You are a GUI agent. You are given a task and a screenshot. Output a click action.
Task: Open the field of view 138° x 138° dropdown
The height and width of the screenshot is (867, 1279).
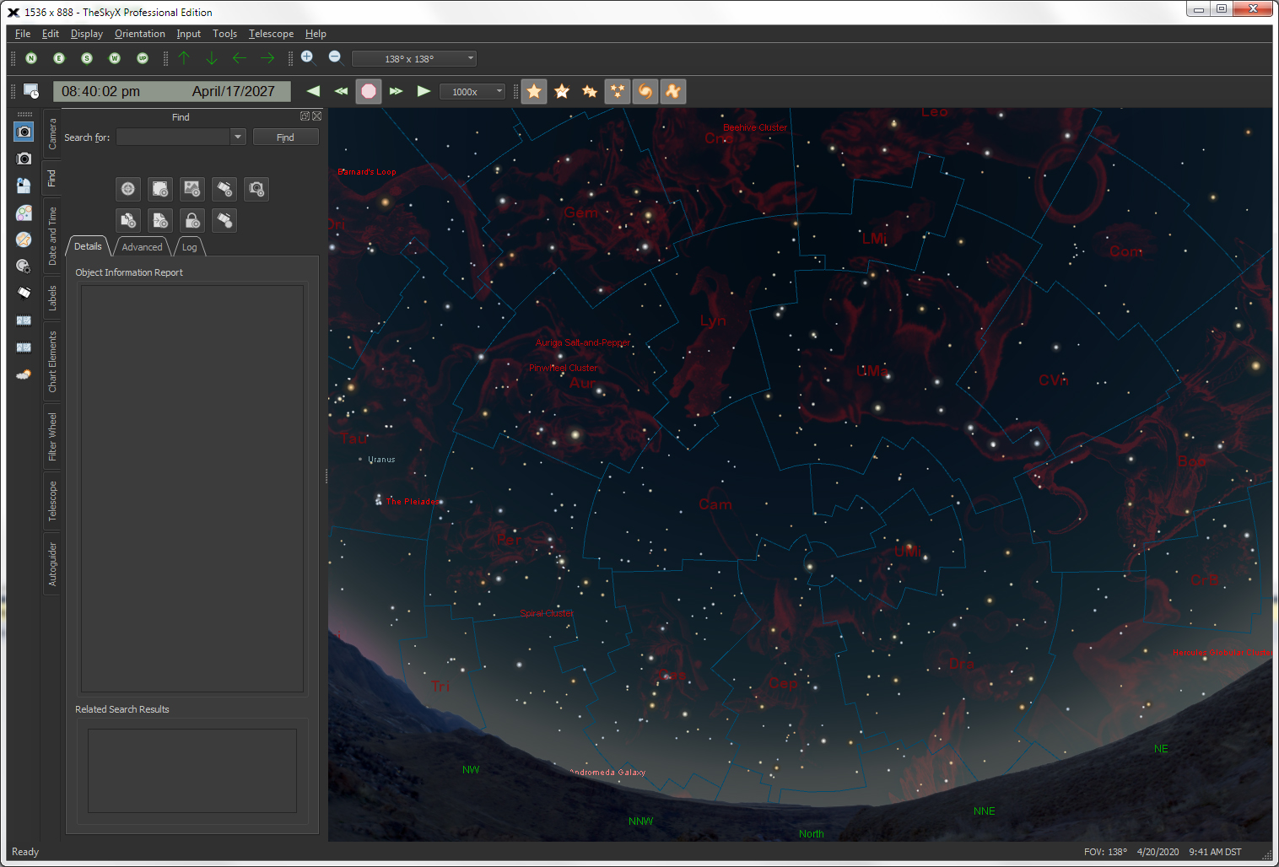point(414,58)
